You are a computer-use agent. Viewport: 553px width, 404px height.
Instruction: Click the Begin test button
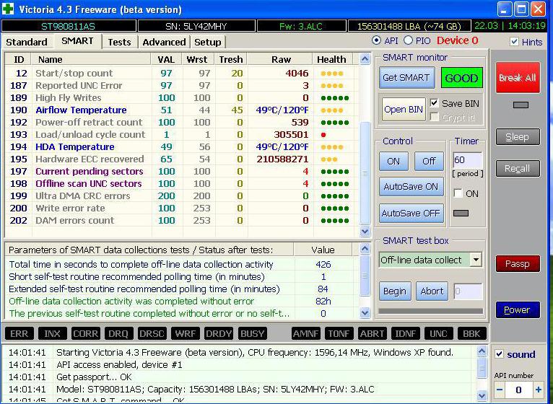click(394, 291)
